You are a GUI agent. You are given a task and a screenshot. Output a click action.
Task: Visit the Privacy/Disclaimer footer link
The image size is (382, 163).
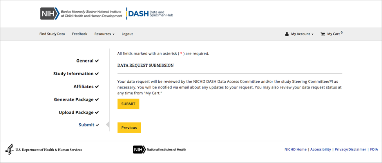click(351, 149)
